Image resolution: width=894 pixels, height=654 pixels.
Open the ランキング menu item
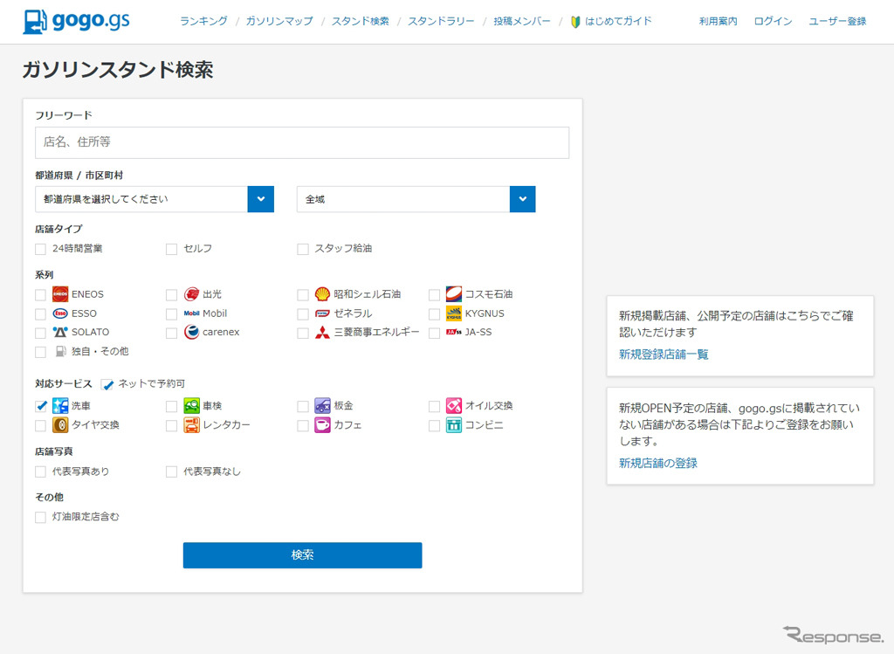tap(203, 21)
